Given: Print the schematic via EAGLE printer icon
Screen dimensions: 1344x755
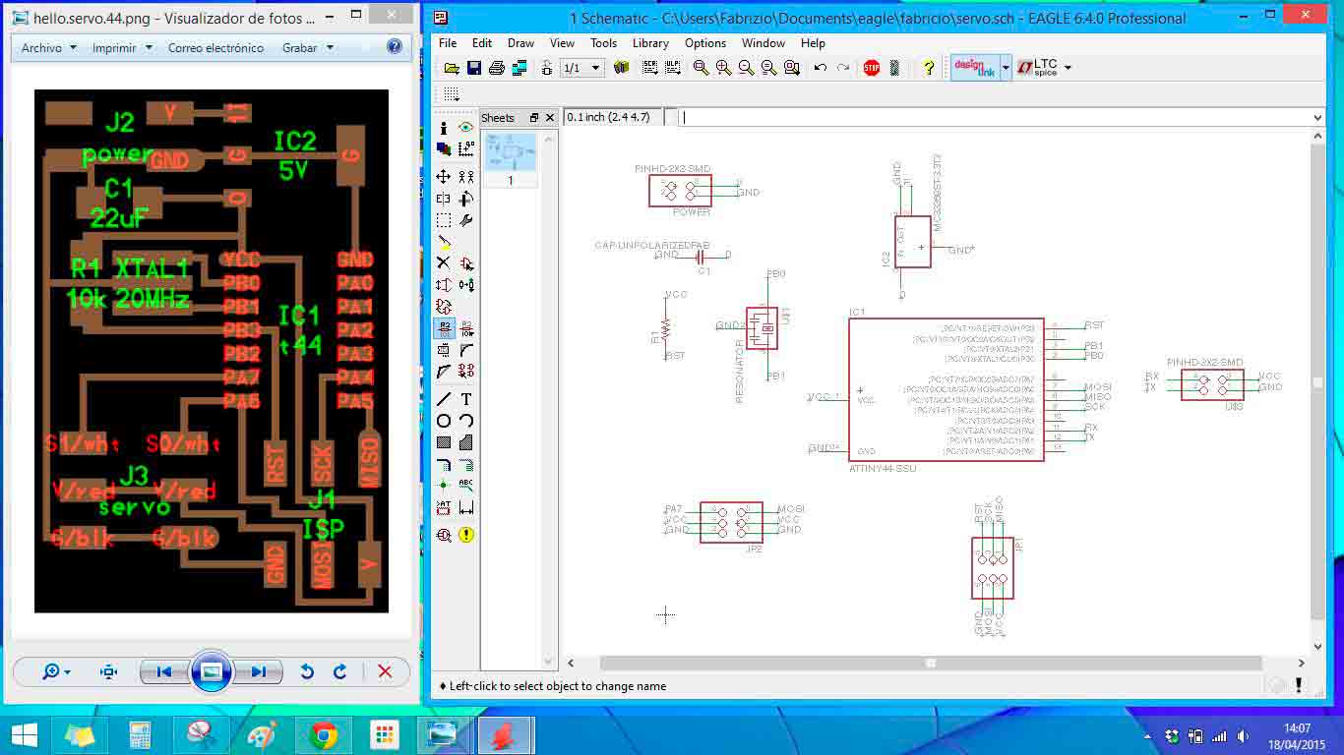Looking at the screenshot, I should (x=497, y=68).
